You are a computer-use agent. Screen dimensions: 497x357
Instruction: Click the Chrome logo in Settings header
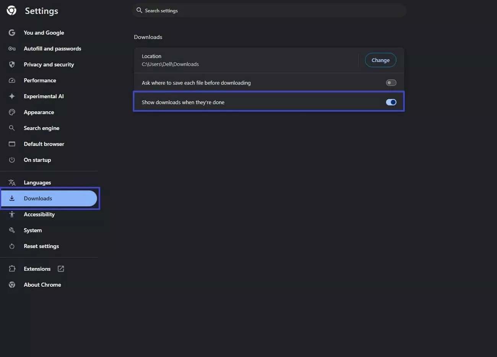pos(11,11)
